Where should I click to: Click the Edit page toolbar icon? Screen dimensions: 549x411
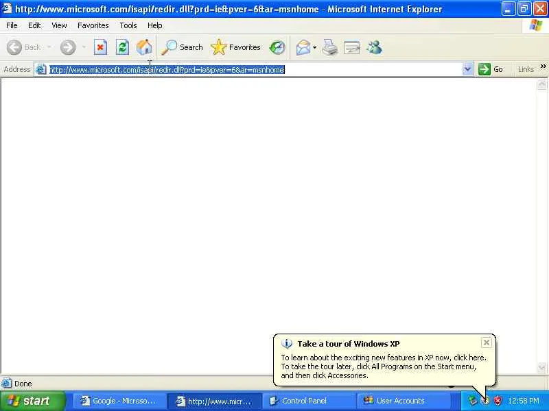pyautogui.click(x=351, y=47)
